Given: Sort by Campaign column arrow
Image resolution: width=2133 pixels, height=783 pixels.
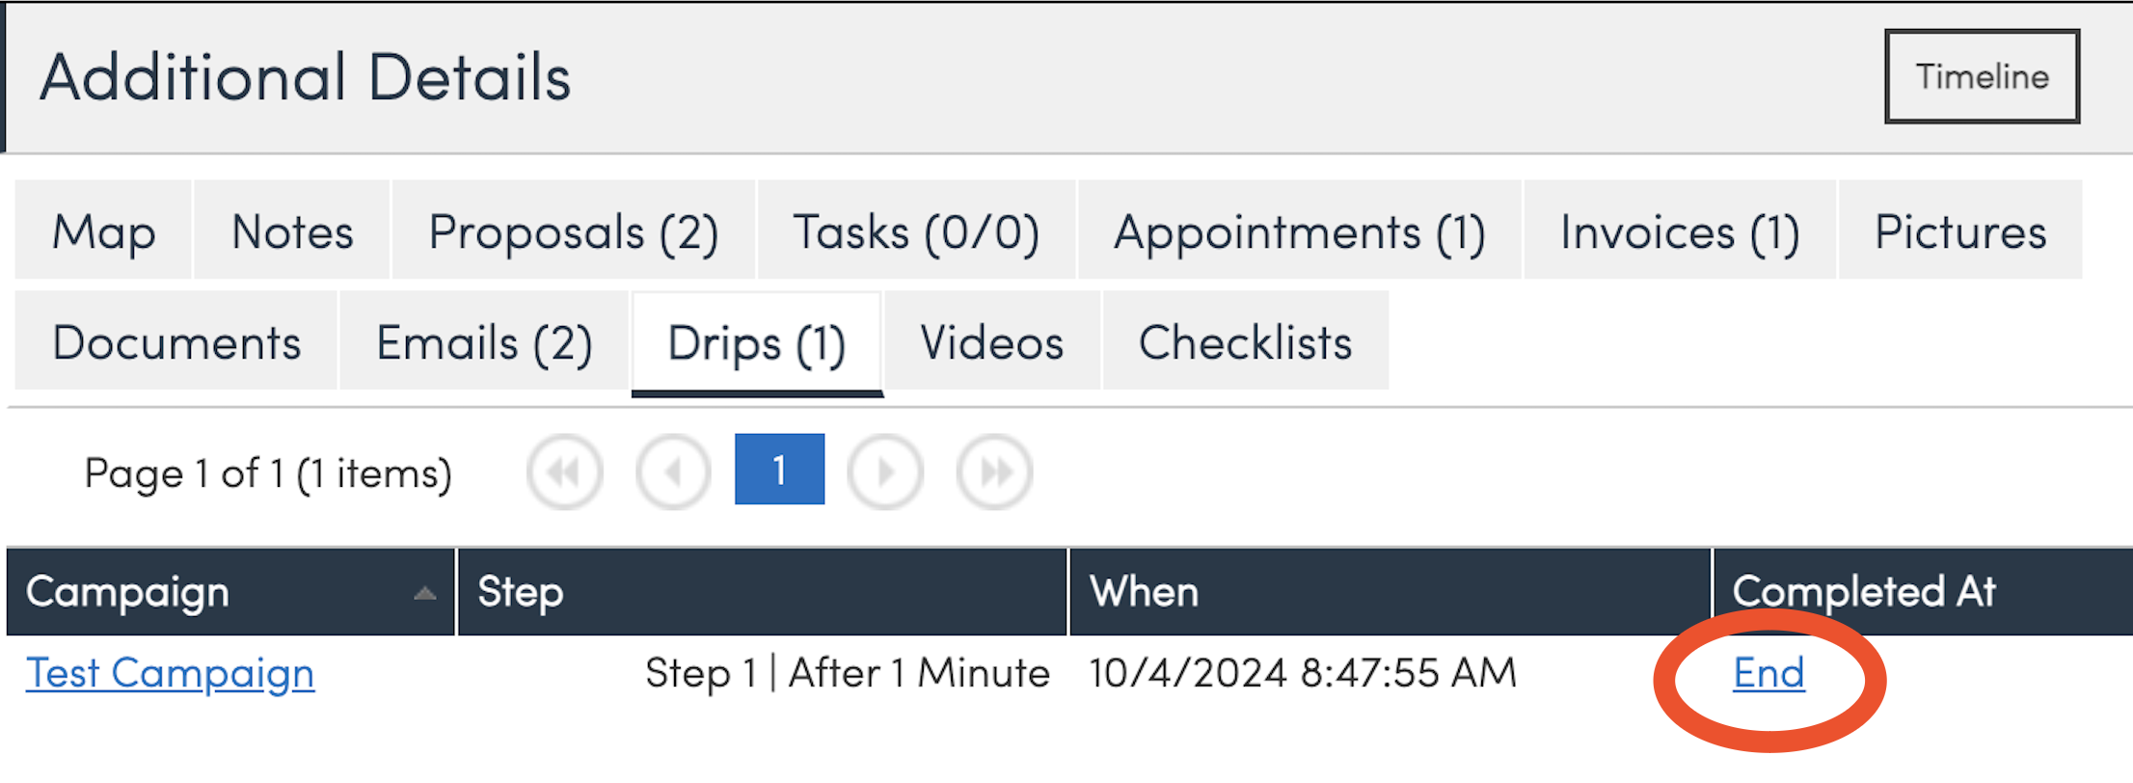Looking at the screenshot, I should click(424, 593).
